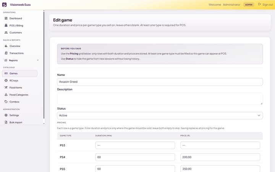Viewport: 275px width, 172px height.
Task: Click the Sign out arrow icon
Action: (259, 4)
